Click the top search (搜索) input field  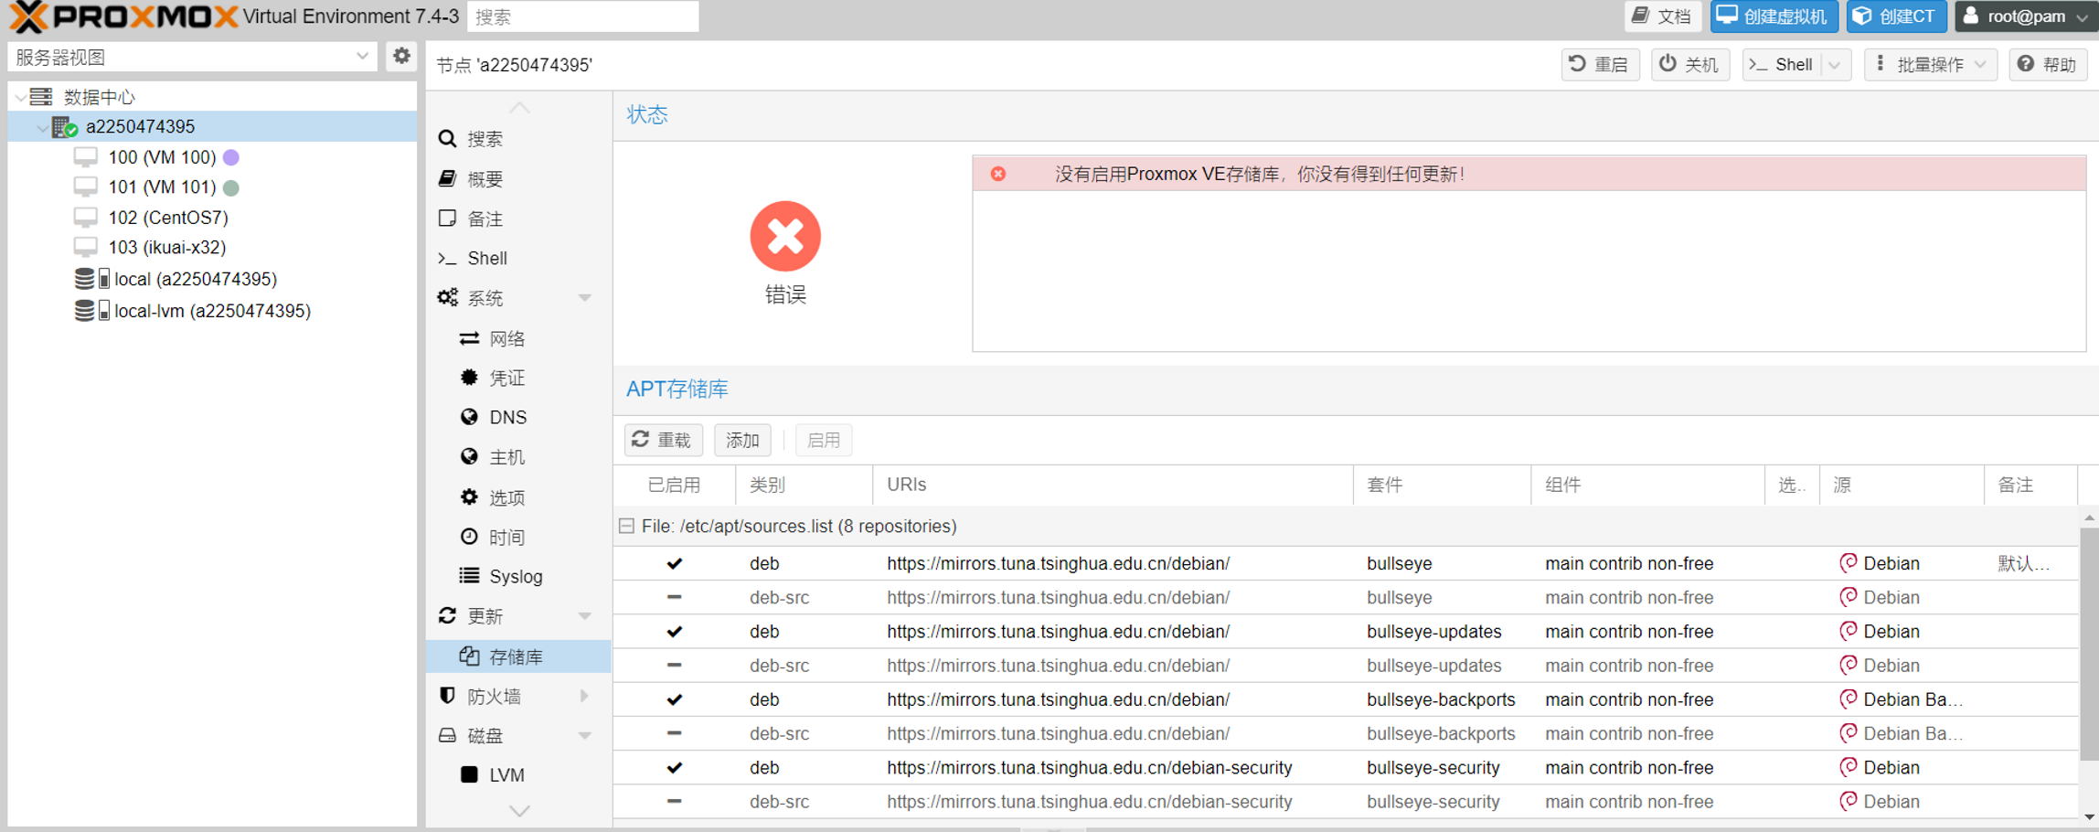[x=582, y=16]
